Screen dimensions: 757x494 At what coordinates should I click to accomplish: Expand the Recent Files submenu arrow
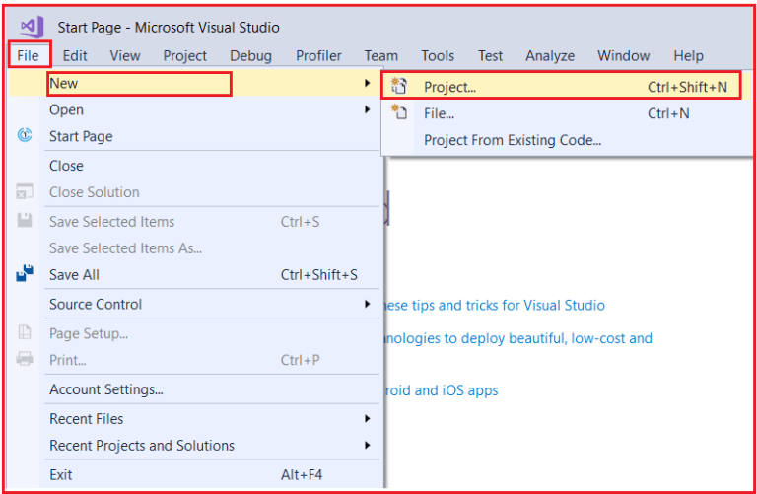point(368,418)
